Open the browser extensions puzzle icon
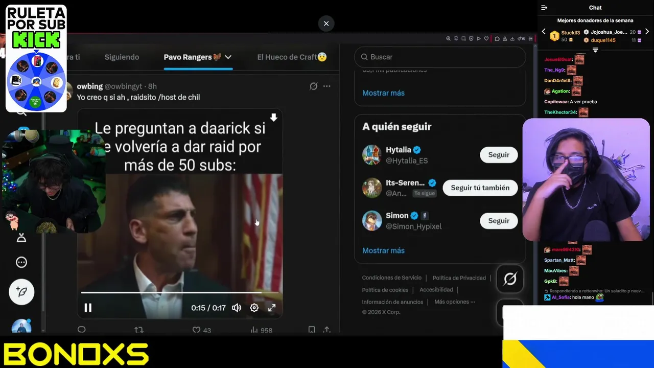The image size is (654, 368). coord(497,38)
